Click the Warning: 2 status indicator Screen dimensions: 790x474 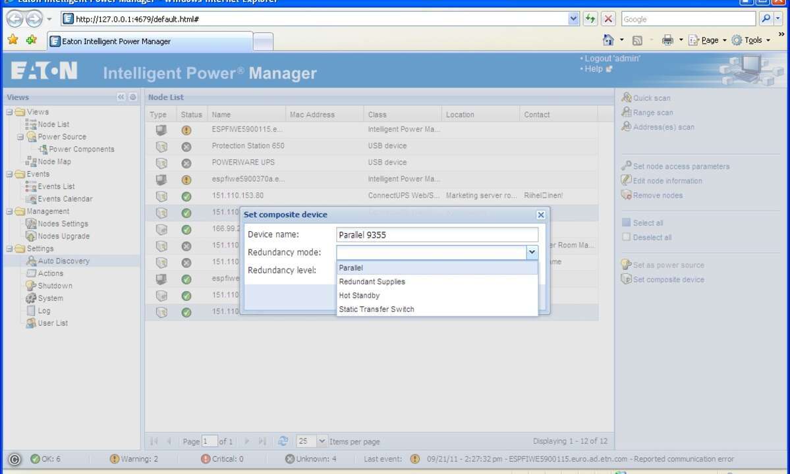coord(134,459)
